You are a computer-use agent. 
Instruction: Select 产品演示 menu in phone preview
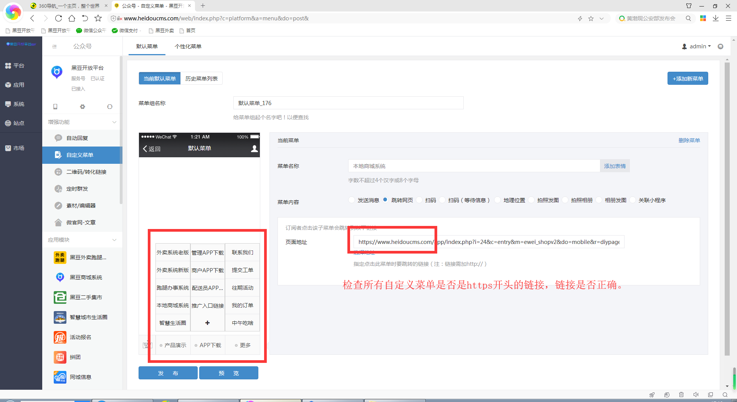(173, 345)
